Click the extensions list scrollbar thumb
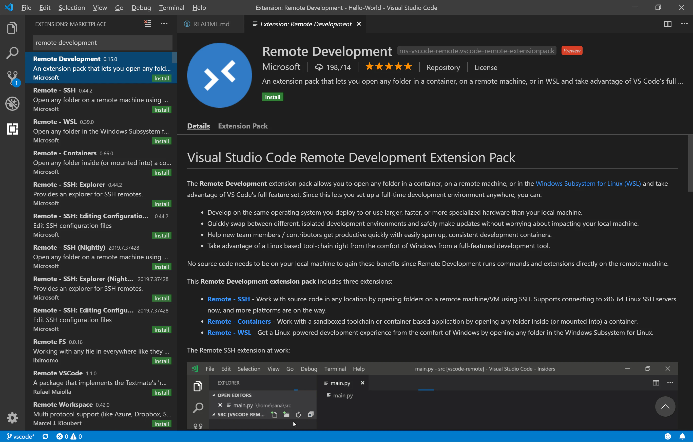Viewport: 693px width, 442px height. click(174, 57)
